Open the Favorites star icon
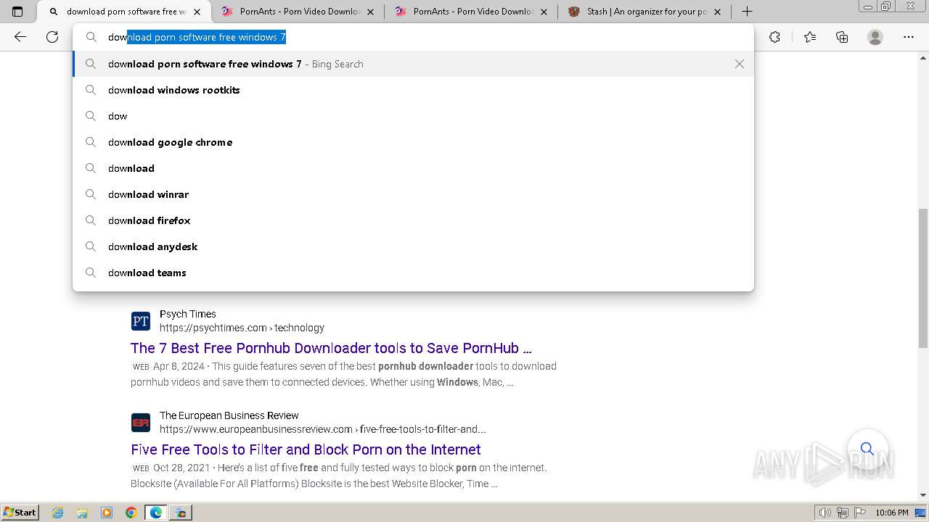Image resolution: width=929 pixels, height=522 pixels. pyautogui.click(x=810, y=37)
